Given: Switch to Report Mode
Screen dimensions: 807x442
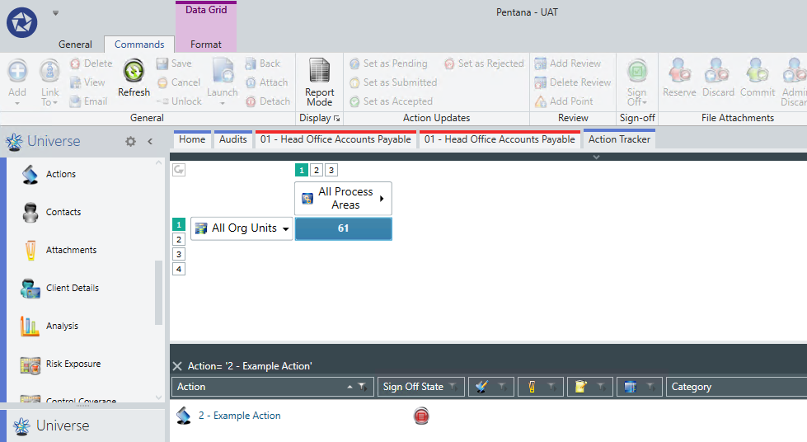Looking at the screenshot, I should click(320, 82).
